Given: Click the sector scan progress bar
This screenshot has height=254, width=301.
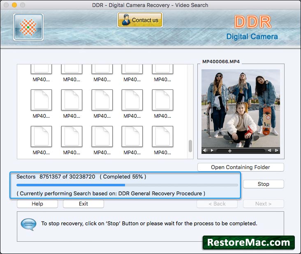Looking at the screenshot, I should 127,185.
